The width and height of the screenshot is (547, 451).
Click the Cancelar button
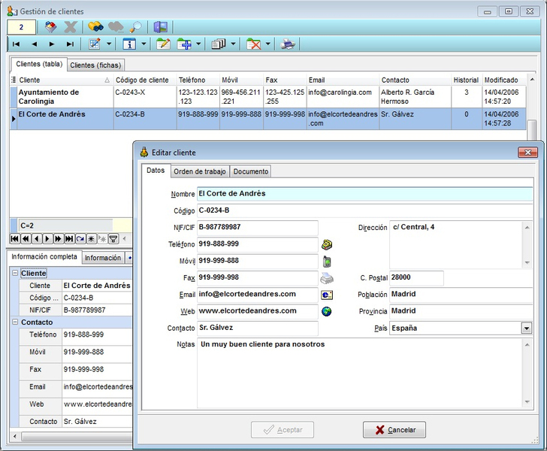(394, 430)
